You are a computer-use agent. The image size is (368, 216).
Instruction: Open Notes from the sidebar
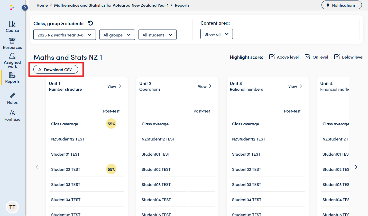coord(12,99)
